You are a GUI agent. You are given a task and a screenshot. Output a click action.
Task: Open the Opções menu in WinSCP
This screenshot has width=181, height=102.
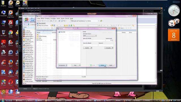63,18
